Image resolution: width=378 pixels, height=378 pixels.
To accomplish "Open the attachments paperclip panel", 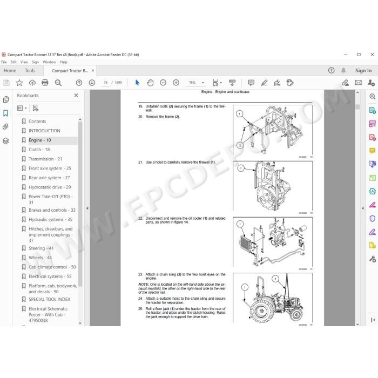I will (x=5, y=126).
